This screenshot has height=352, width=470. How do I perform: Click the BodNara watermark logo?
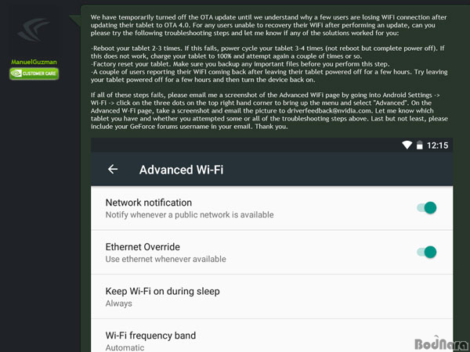point(440,343)
